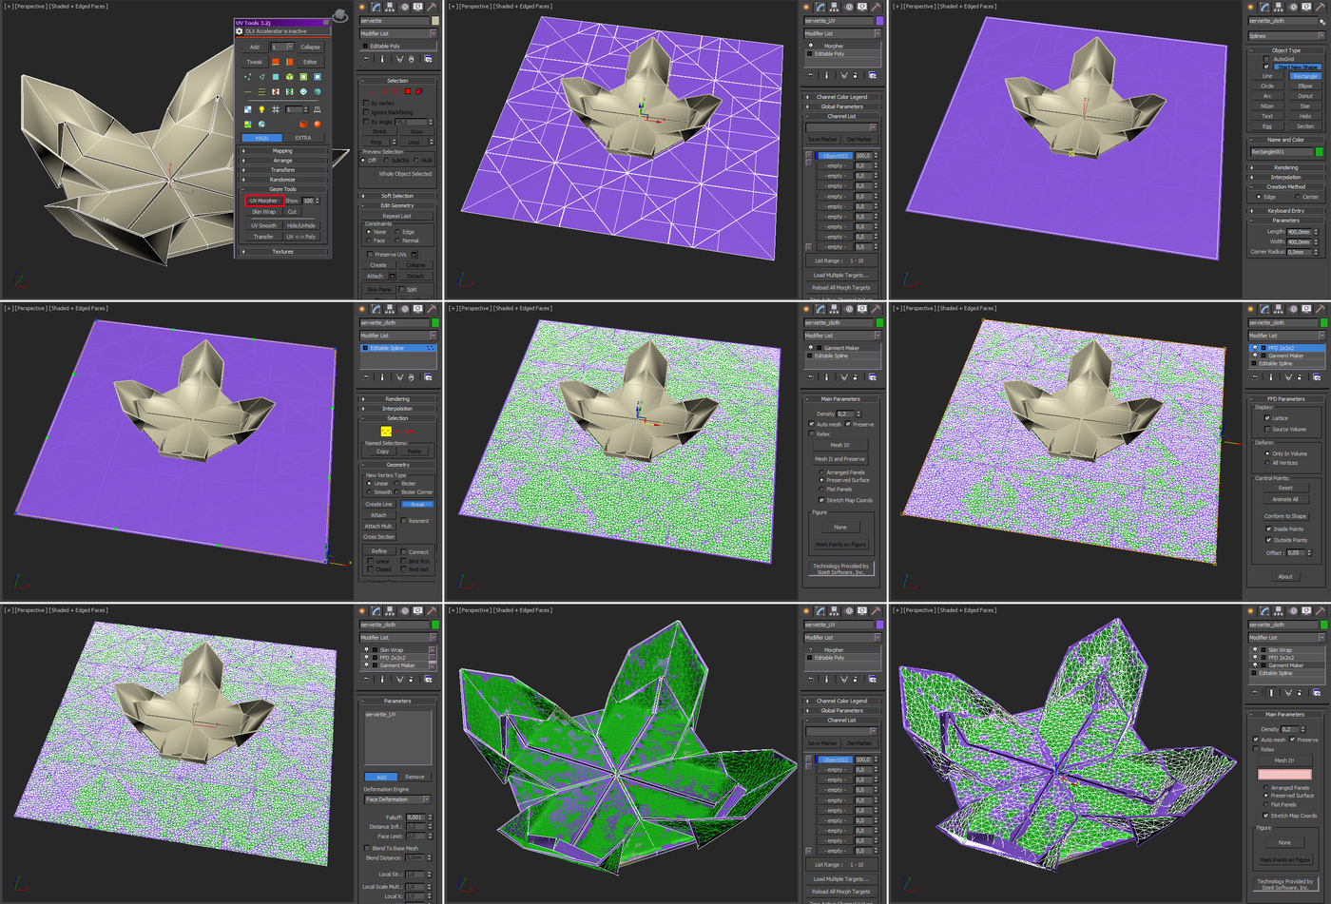Open the Face Deformation engine dropdown
1331x904 pixels.
tap(397, 799)
